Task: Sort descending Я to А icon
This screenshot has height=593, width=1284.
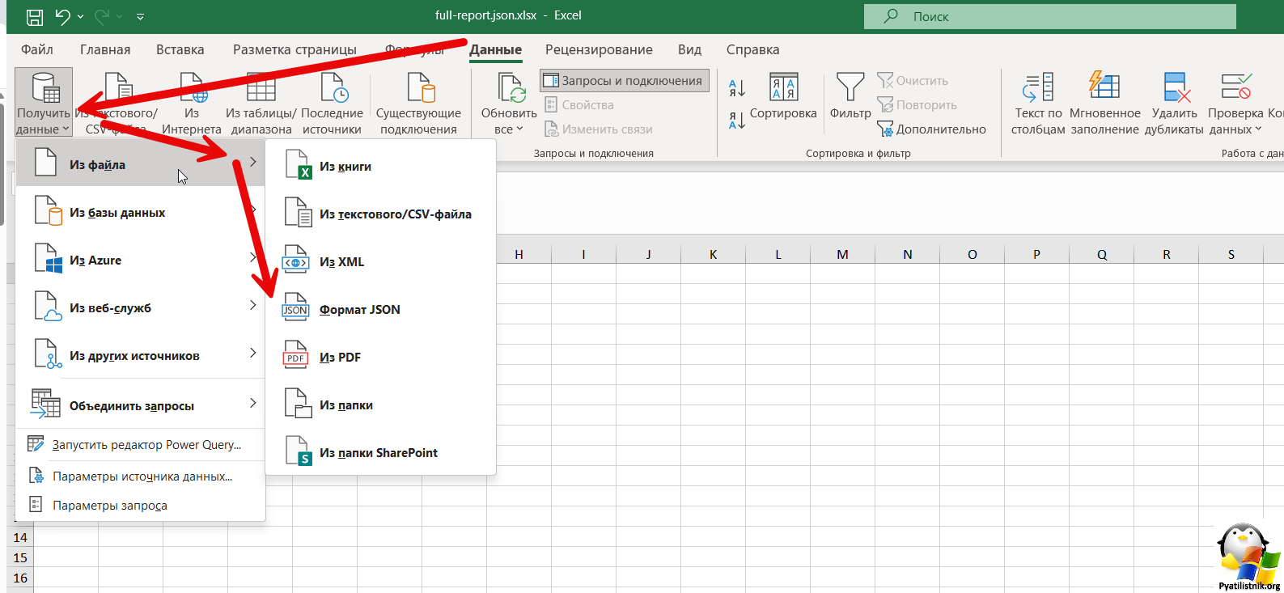Action: (737, 121)
